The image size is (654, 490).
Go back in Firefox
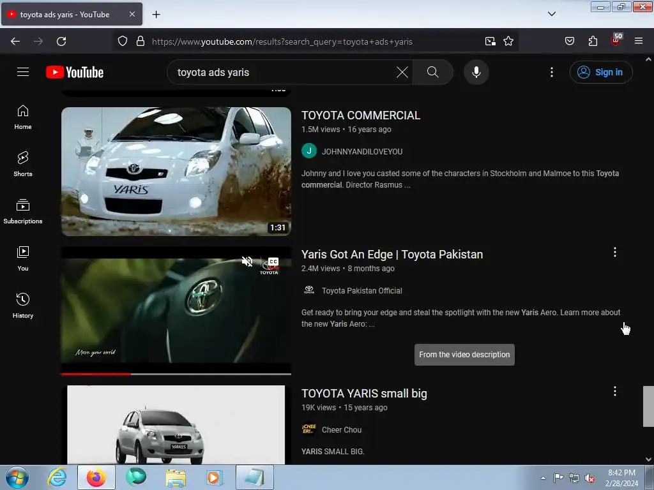point(15,41)
